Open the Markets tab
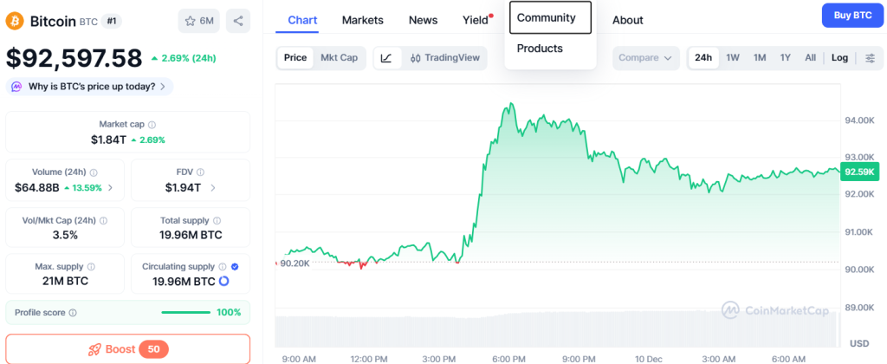 [x=362, y=20]
